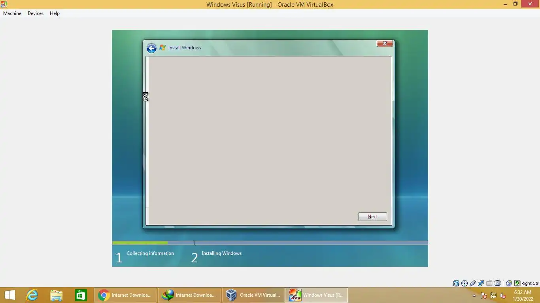Viewport: 540px width, 303px height.
Task: Click the Windows Visus running VM taskbar button
Action: point(317,295)
